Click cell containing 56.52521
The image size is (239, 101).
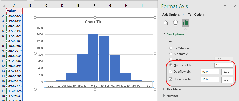click(14, 26)
